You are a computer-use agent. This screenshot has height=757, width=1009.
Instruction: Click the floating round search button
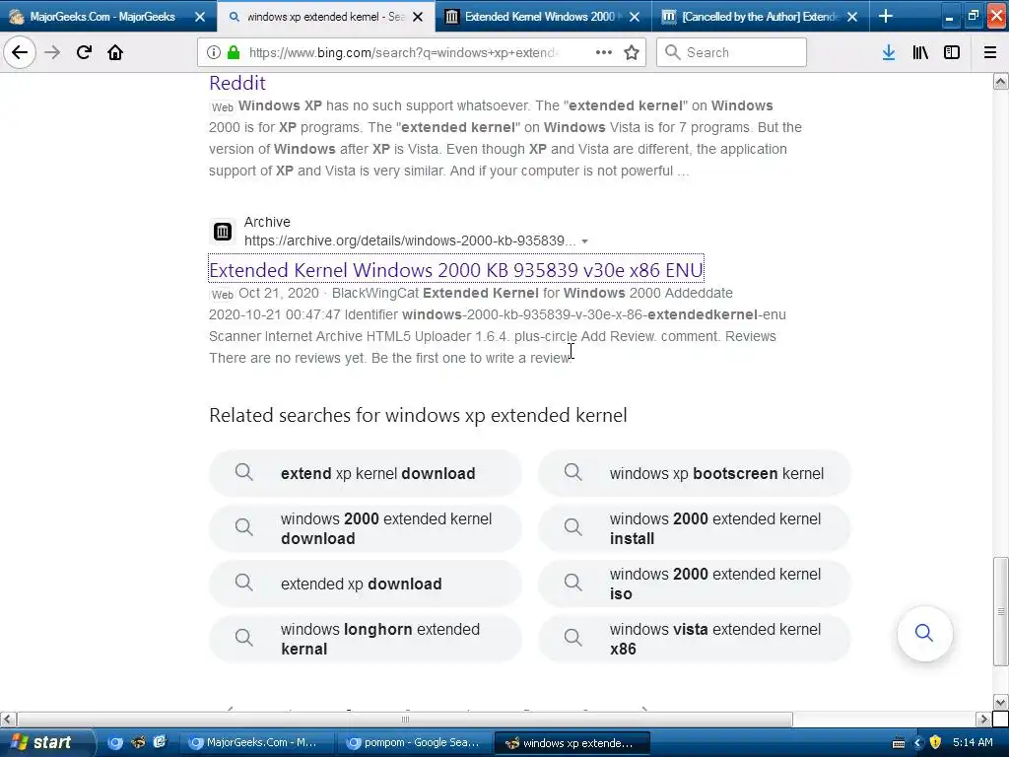point(924,633)
